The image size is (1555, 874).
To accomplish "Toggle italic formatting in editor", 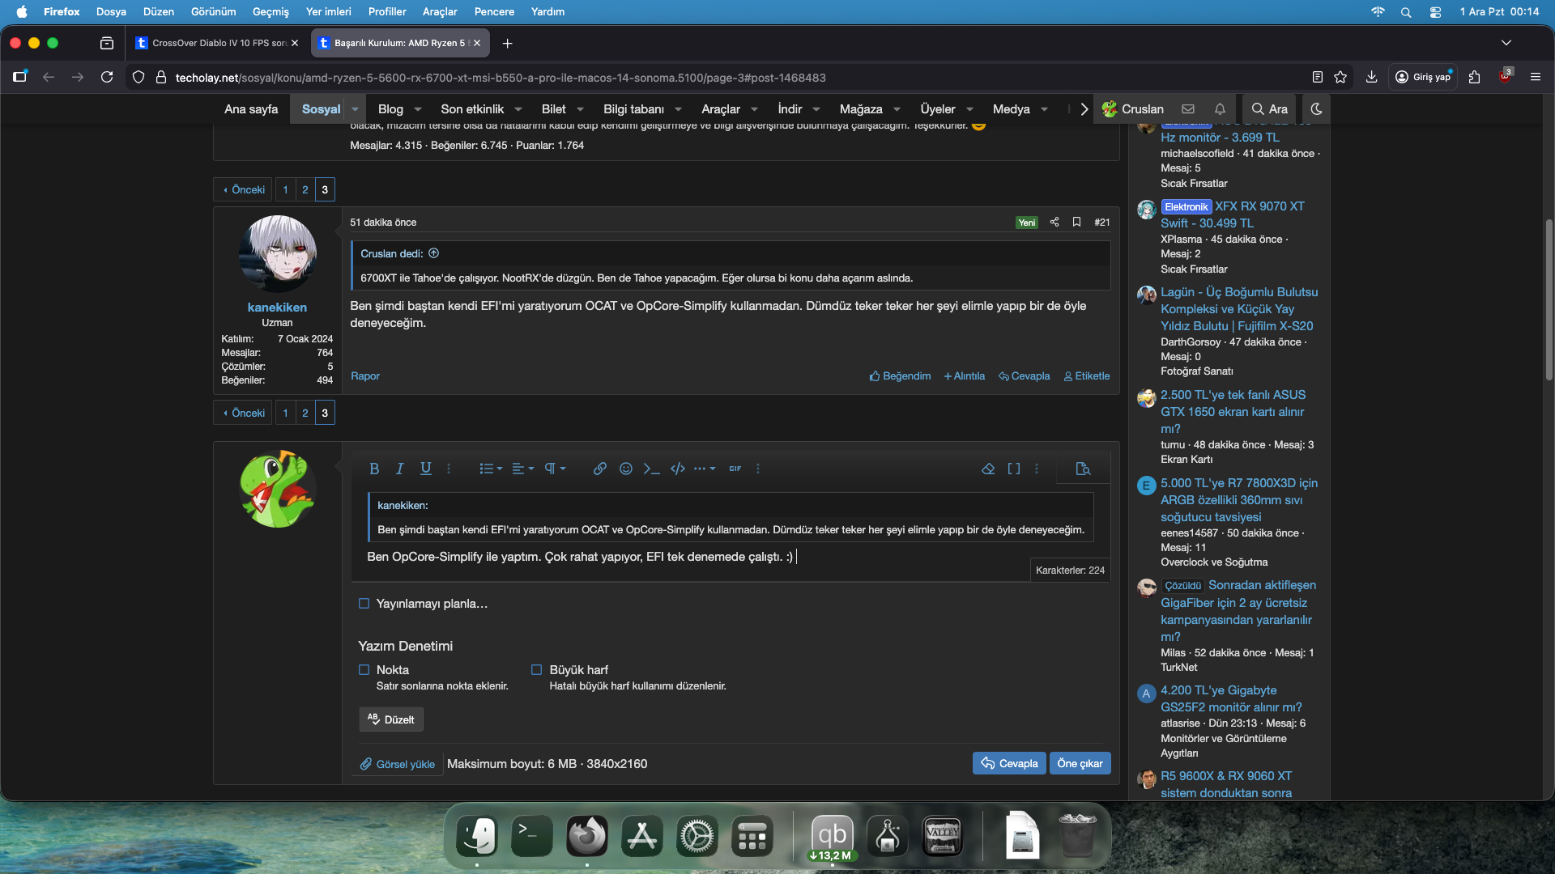I will coord(399,469).
